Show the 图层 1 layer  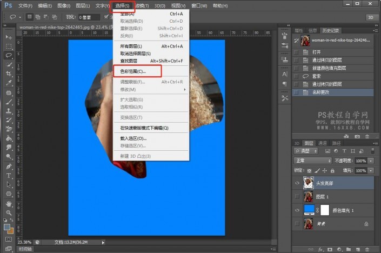(298, 197)
